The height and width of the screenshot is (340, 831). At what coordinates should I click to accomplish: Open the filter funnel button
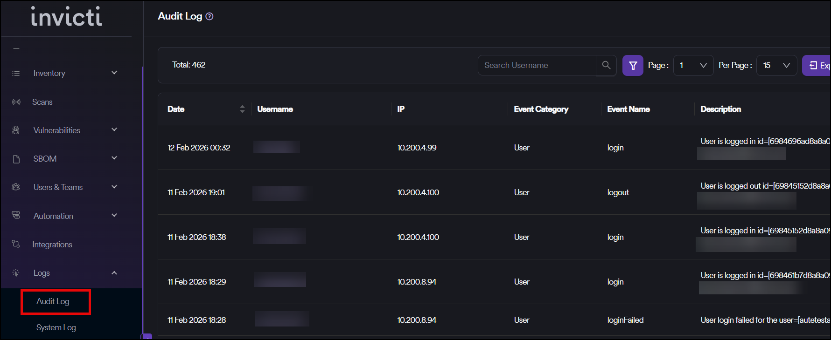[x=633, y=65]
